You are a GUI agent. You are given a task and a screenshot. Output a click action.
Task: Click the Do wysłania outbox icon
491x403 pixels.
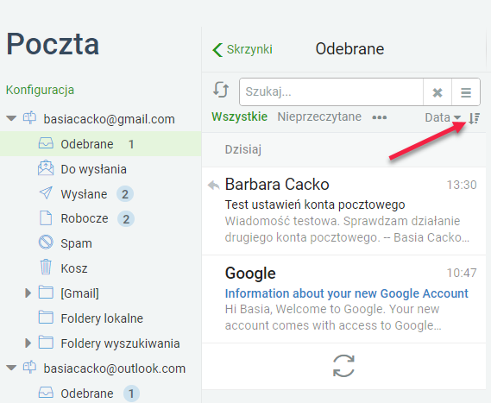46,167
